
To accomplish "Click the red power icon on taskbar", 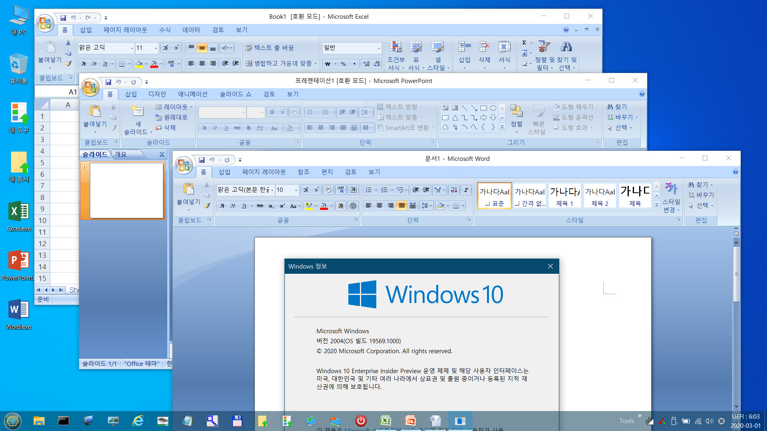I will tap(361, 421).
